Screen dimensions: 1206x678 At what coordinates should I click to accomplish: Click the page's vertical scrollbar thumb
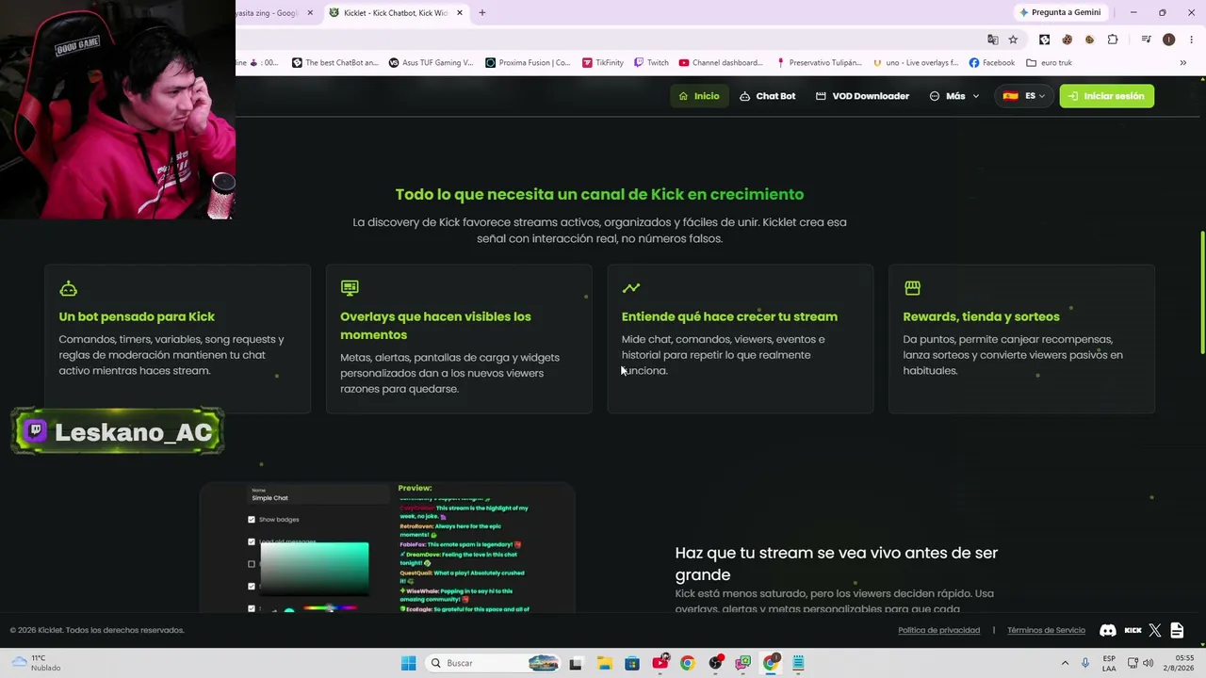(1201, 292)
